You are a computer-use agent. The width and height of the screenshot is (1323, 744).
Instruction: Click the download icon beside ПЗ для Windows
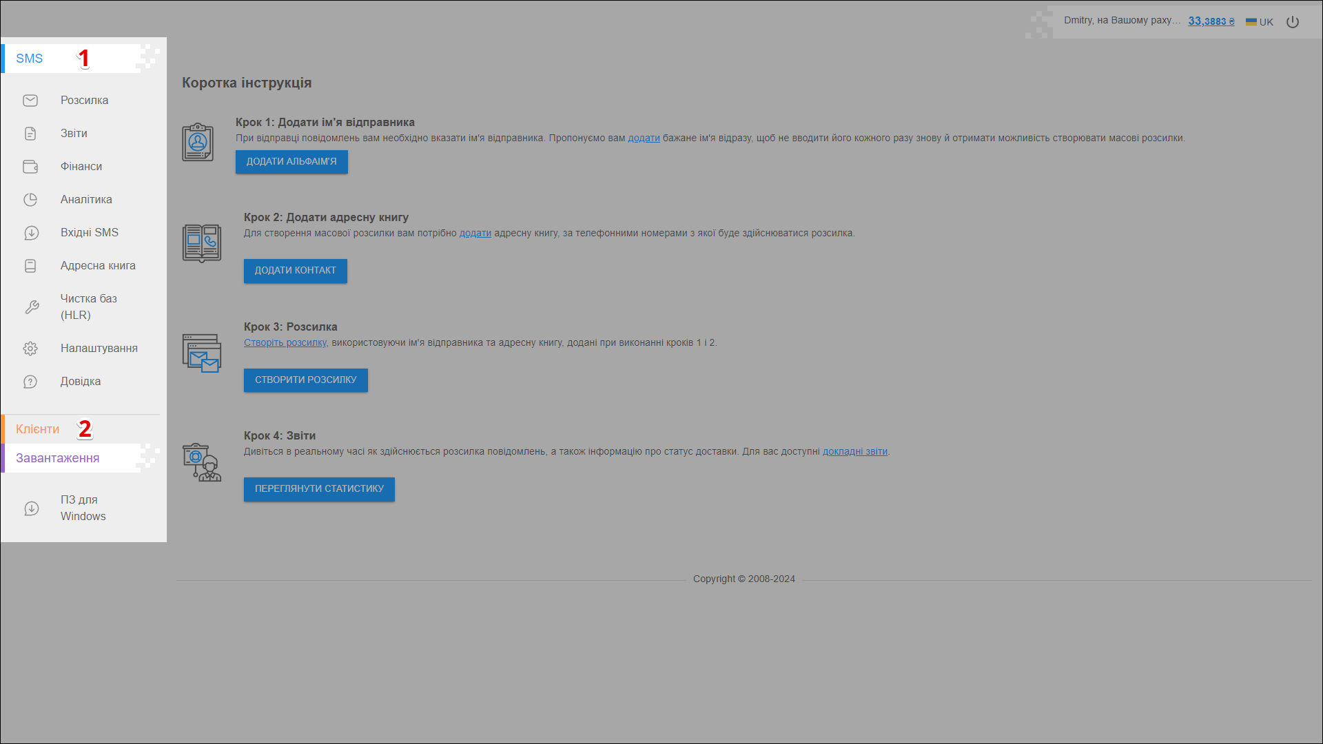31,508
